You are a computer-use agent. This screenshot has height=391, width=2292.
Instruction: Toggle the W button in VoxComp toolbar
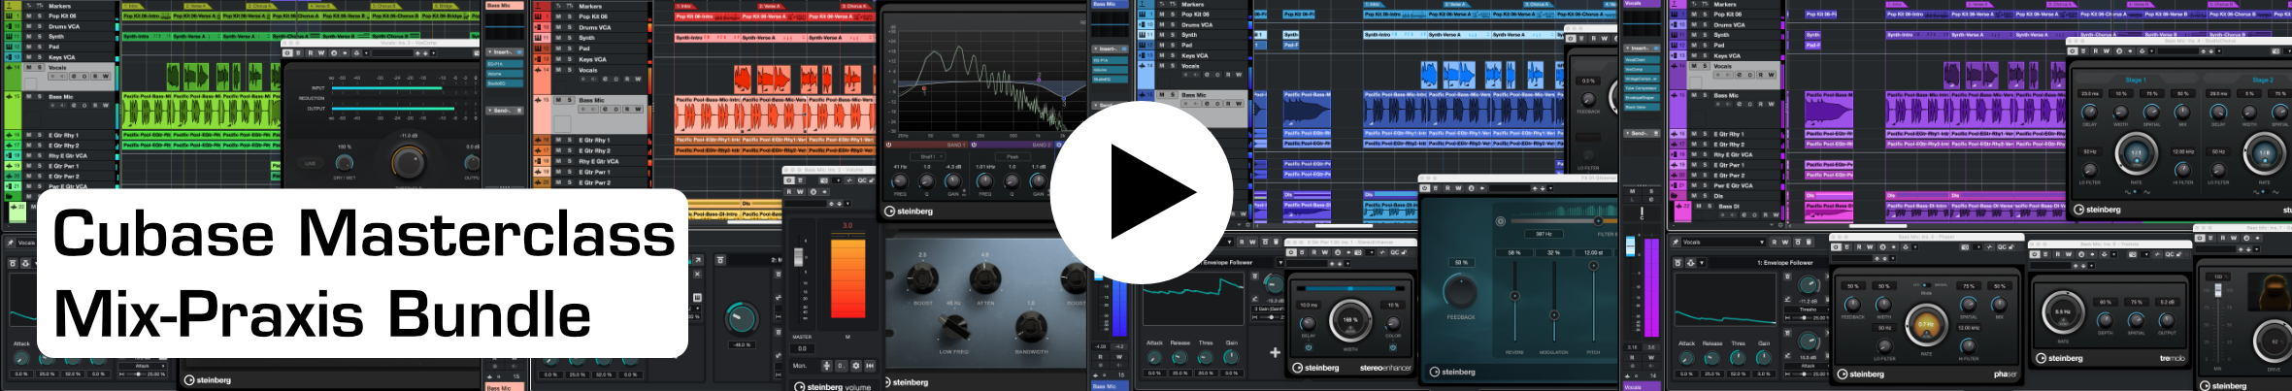coord(322,53)
